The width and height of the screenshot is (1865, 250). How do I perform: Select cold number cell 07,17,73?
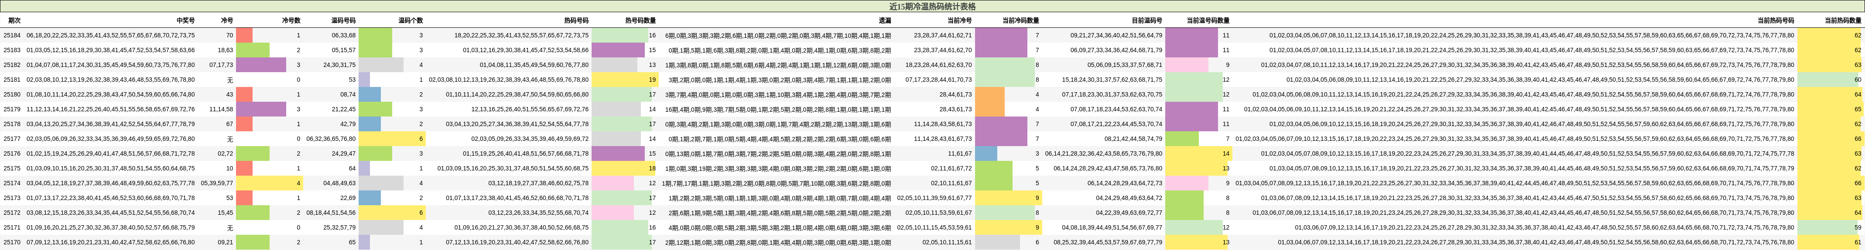(222, 65)
